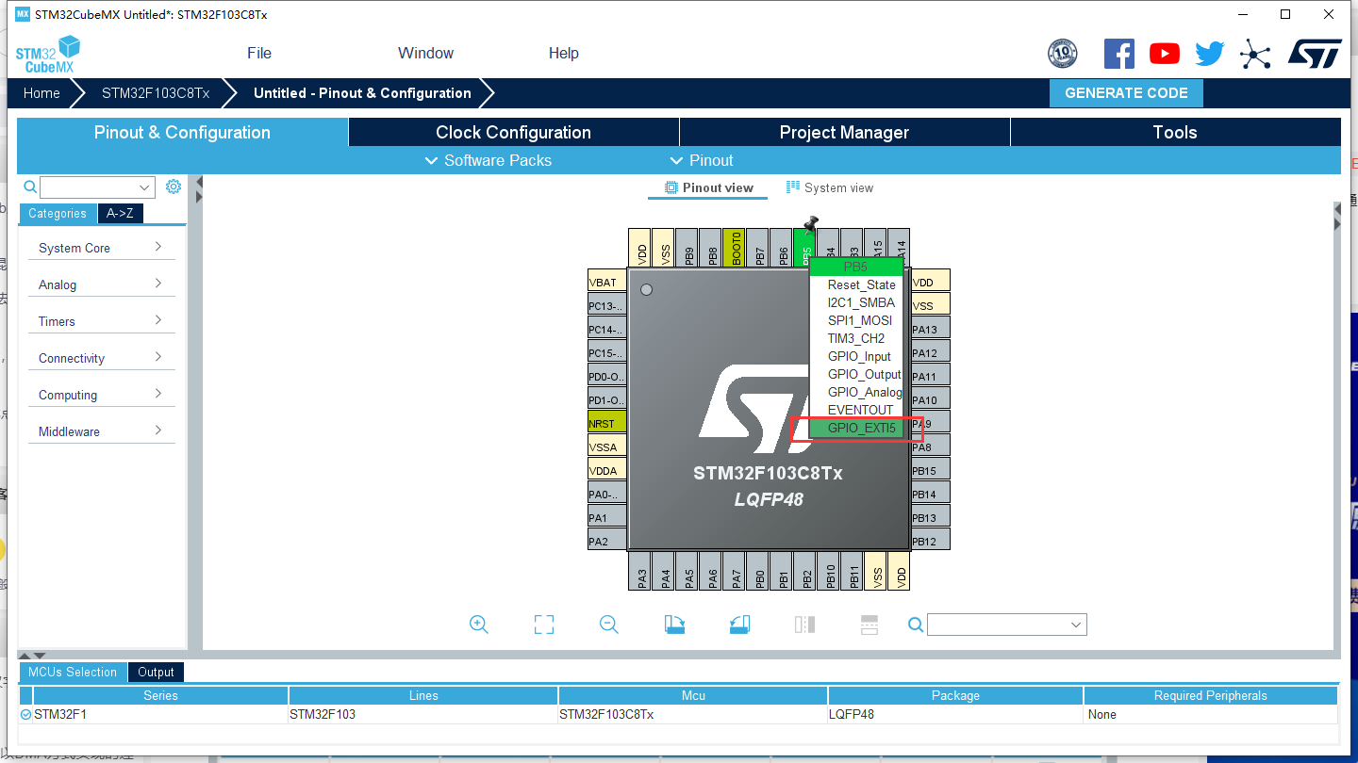1358x763 pixels.
Task: Click the pin search magnifier icon
Action: (x=915, y=624)
